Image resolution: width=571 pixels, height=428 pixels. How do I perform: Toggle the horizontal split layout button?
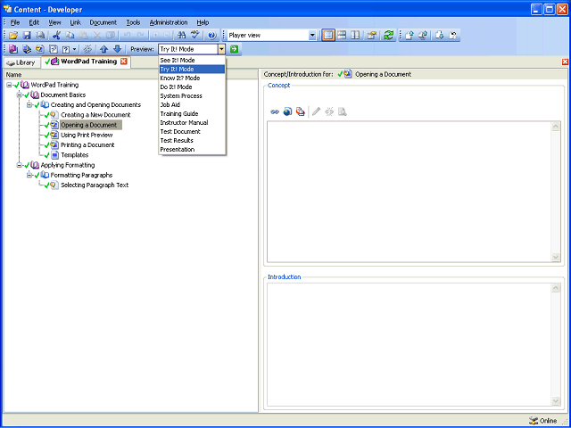342,36
